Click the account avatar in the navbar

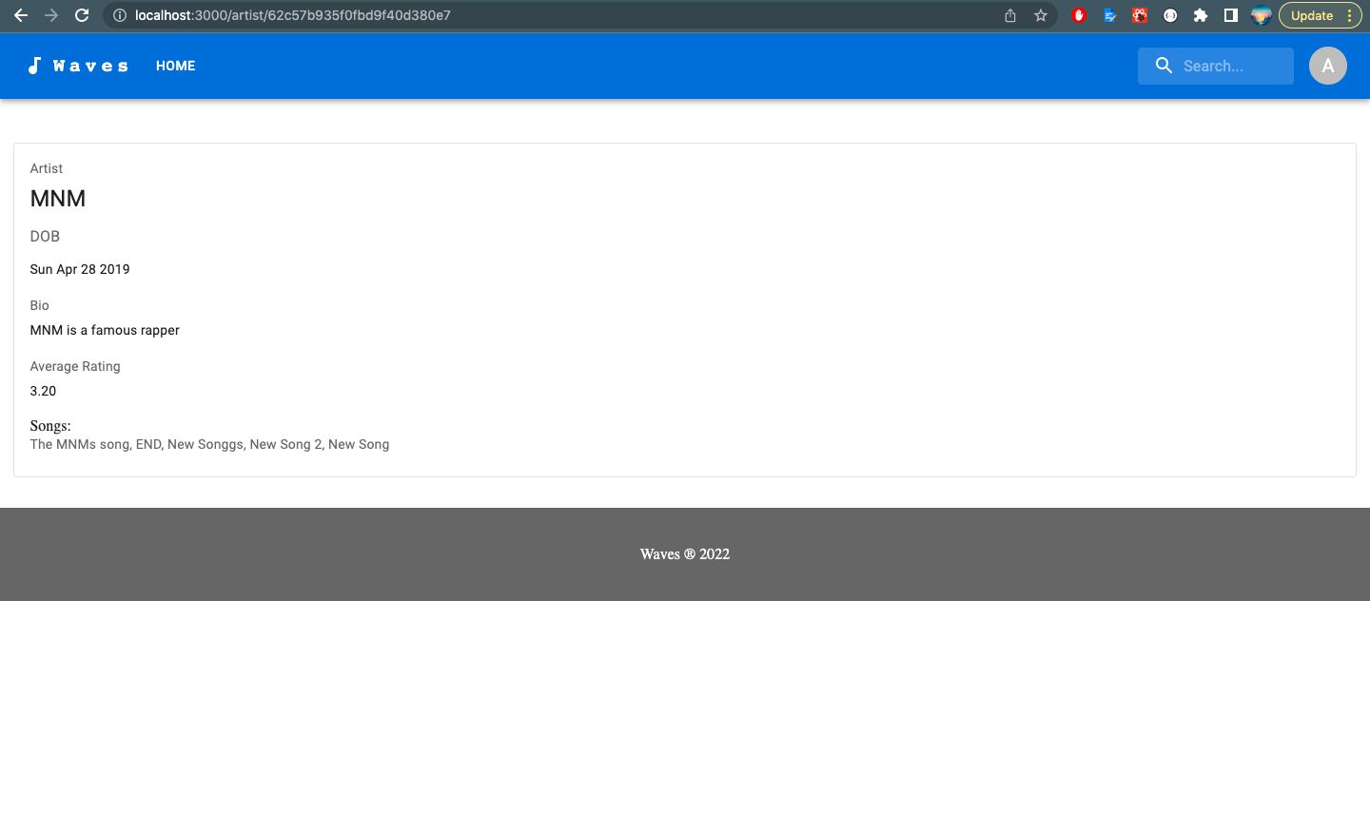pos(1327,66)
